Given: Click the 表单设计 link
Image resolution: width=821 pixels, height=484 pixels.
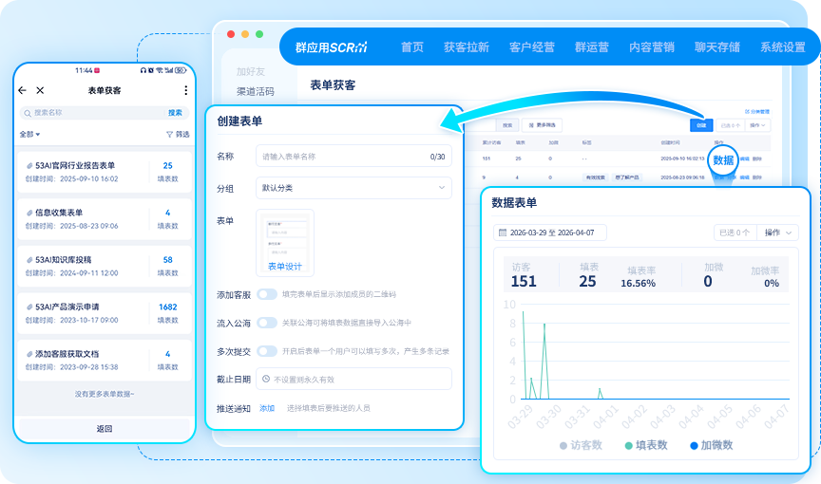Looking at the screenshot, I should pyautogui.click(x=285, y=267).
